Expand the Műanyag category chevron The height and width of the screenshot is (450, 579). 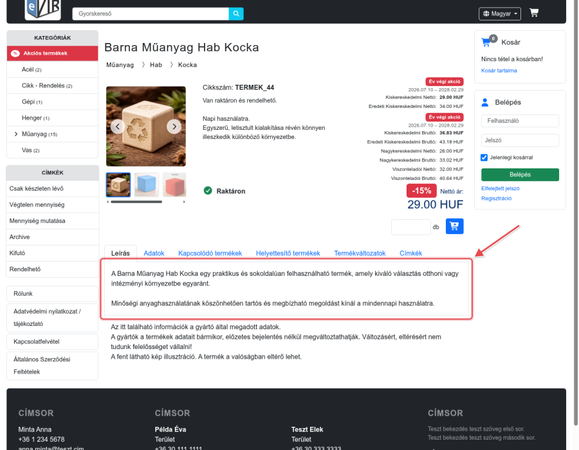coord(16,134)
